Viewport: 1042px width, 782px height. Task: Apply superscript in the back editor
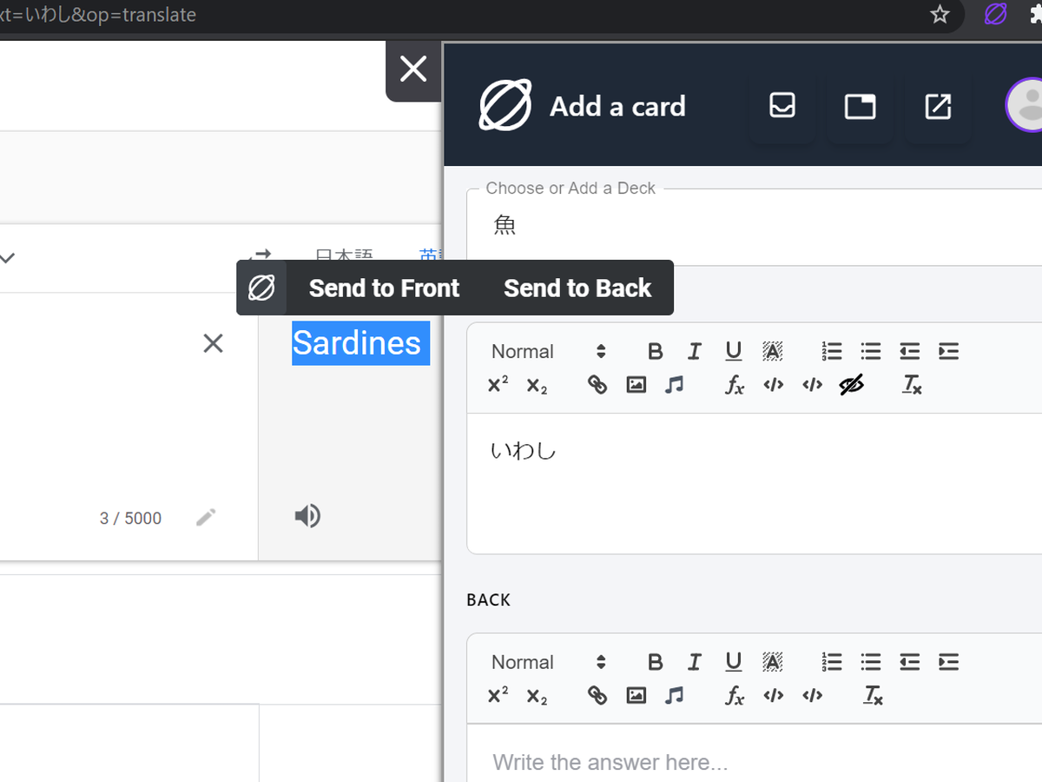498,695
